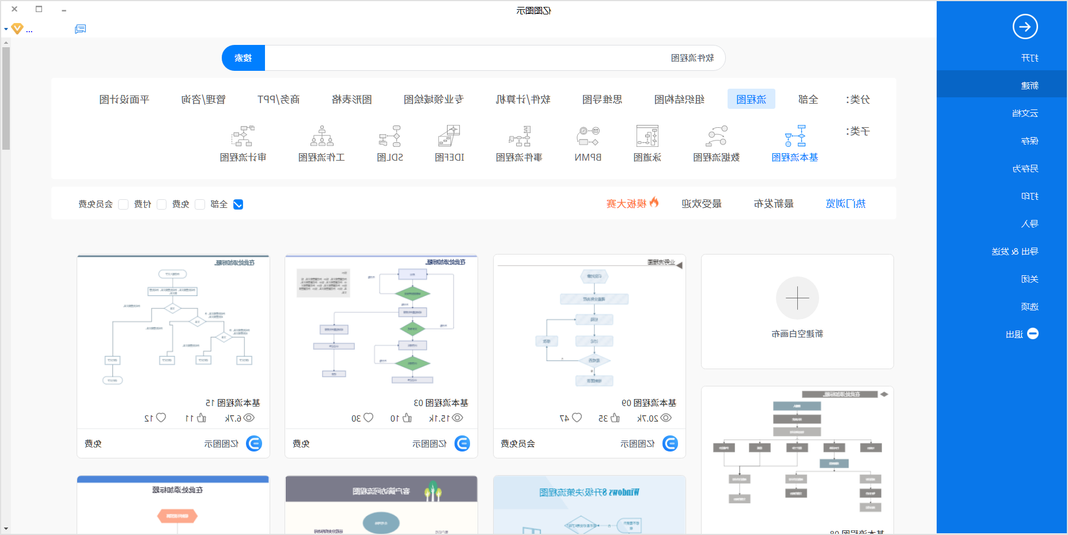The height and width of the screenshot is (535, 1068).
Task: Switch to 最新发布 sort tab
Action: coord(774,203)
